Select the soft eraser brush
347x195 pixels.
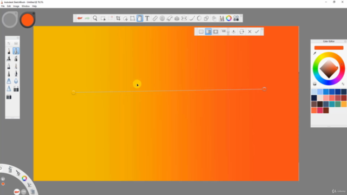point(9,97)
